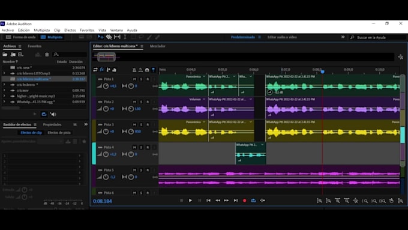
Task: Expand the WhatsAp...41.15 PM.ogg entry
Action: click(4, 102)
